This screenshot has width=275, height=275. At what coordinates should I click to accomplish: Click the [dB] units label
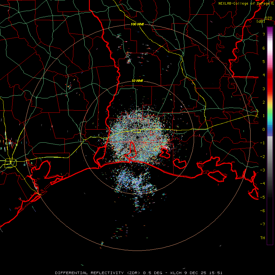click(x=261, y=21)
